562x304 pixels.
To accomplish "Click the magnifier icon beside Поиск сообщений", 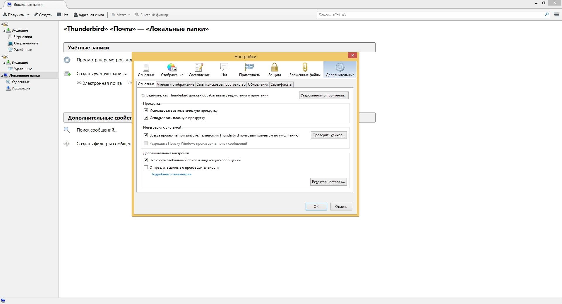I will point(67,130).
